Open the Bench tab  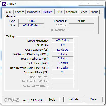[x=83, y=12]
